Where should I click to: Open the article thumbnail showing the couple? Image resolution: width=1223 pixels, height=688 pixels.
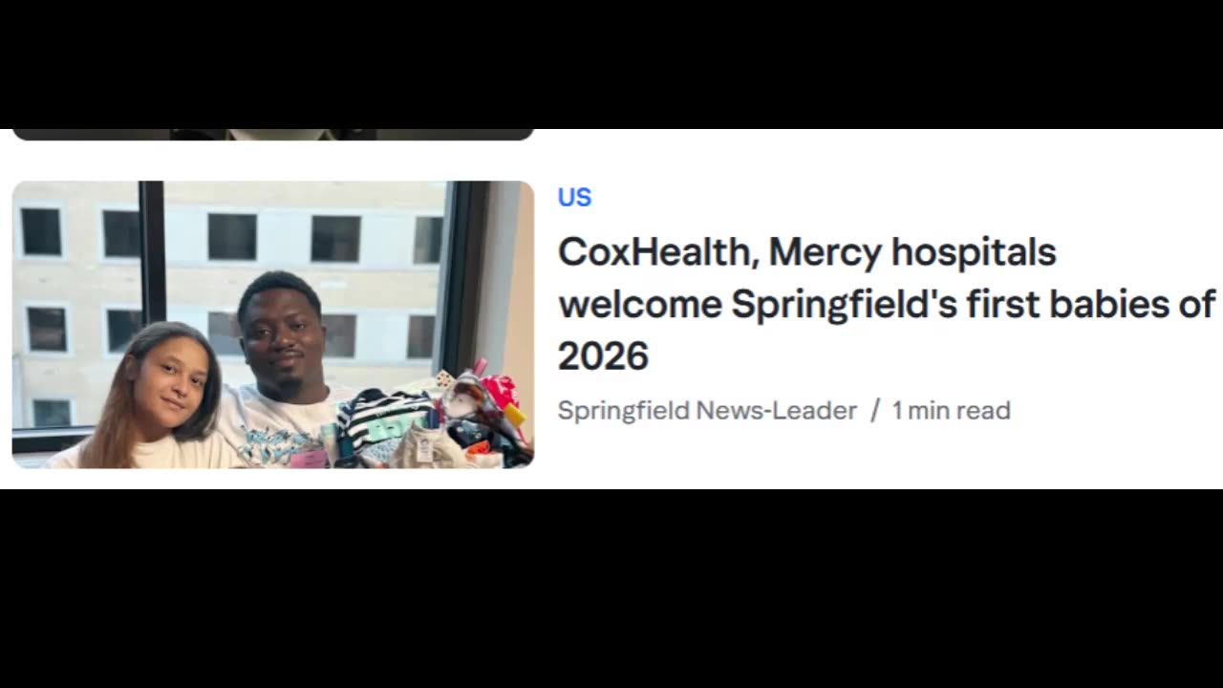point(273,324)
